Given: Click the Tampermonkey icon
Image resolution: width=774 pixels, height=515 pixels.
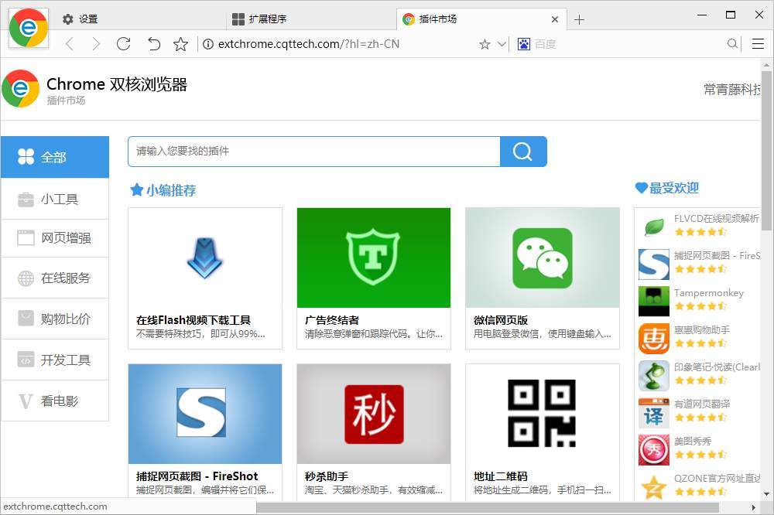Looking at the screenshot, I should pyautogui.click(x=653, y=301).
